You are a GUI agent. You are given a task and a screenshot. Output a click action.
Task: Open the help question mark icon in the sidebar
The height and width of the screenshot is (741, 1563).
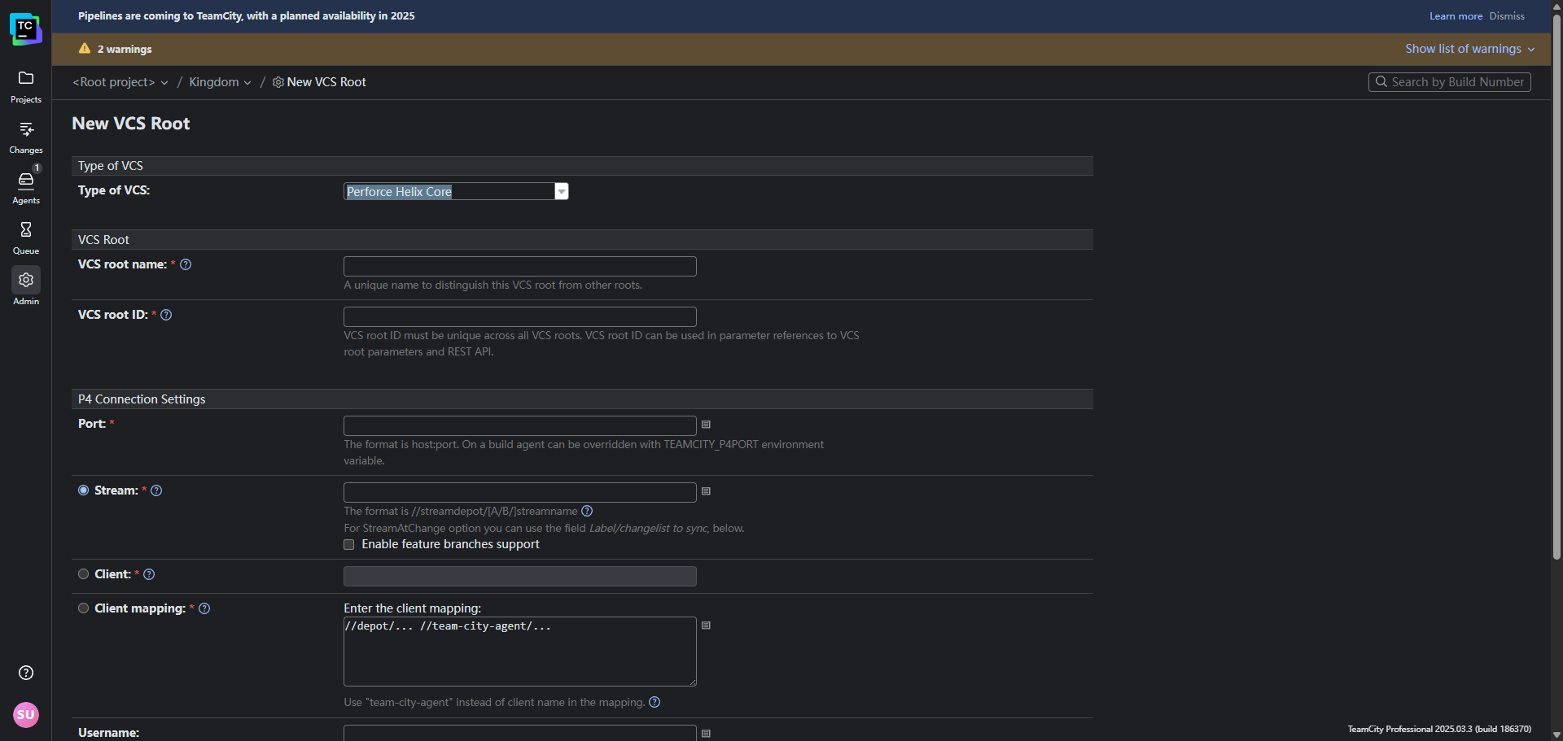coord(26,673)
